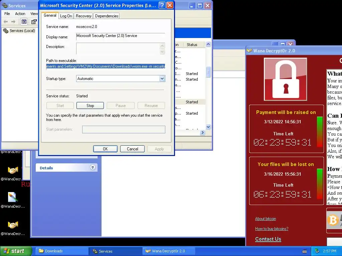
Task: Click the Wana Decrypt0r title bar icon
Action: pyautogui.click(x=249, y=51)
